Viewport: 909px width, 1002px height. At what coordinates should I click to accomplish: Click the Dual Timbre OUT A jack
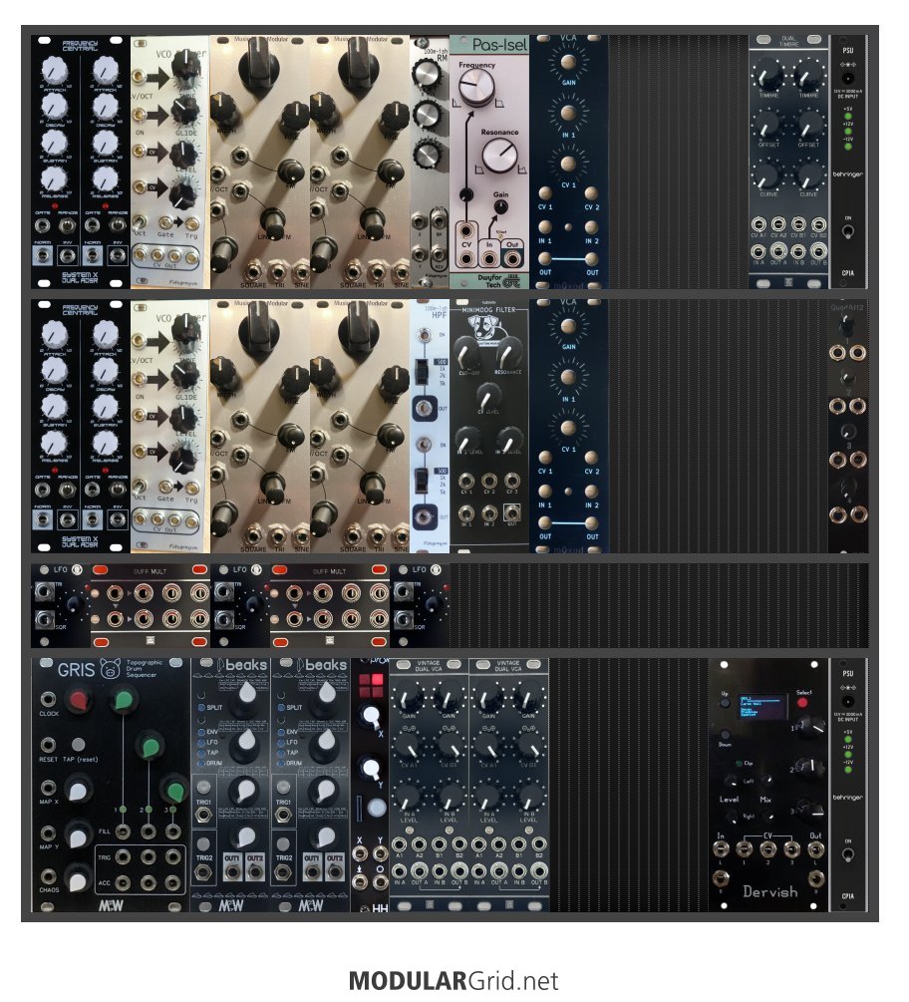[778, 251]
